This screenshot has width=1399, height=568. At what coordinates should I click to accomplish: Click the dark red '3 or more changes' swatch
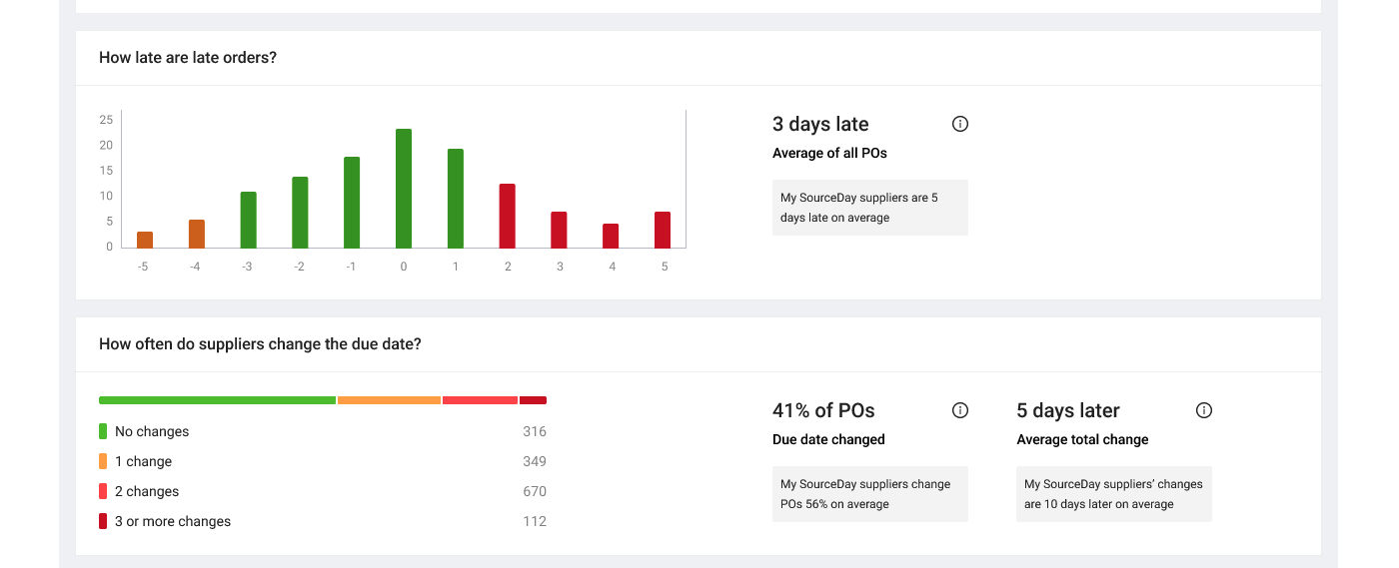click(x=103, y=521)
